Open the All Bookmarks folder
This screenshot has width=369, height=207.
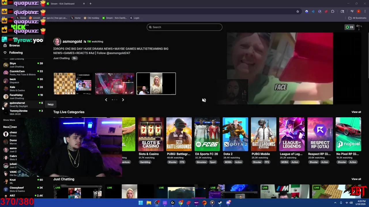[357, 18]
